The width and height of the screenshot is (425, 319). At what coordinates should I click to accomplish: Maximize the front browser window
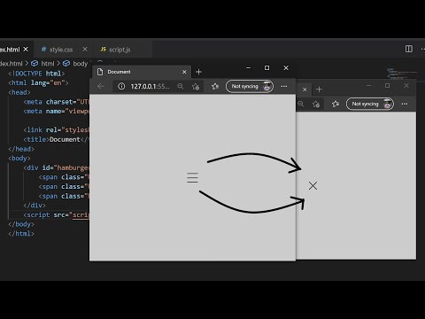[x=267, y=68]
